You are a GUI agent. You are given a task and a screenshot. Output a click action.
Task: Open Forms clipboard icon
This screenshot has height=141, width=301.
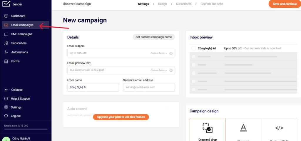pos(6,61)
